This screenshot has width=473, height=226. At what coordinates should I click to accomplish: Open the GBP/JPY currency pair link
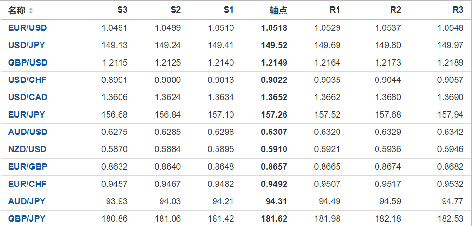click(27, 219)
